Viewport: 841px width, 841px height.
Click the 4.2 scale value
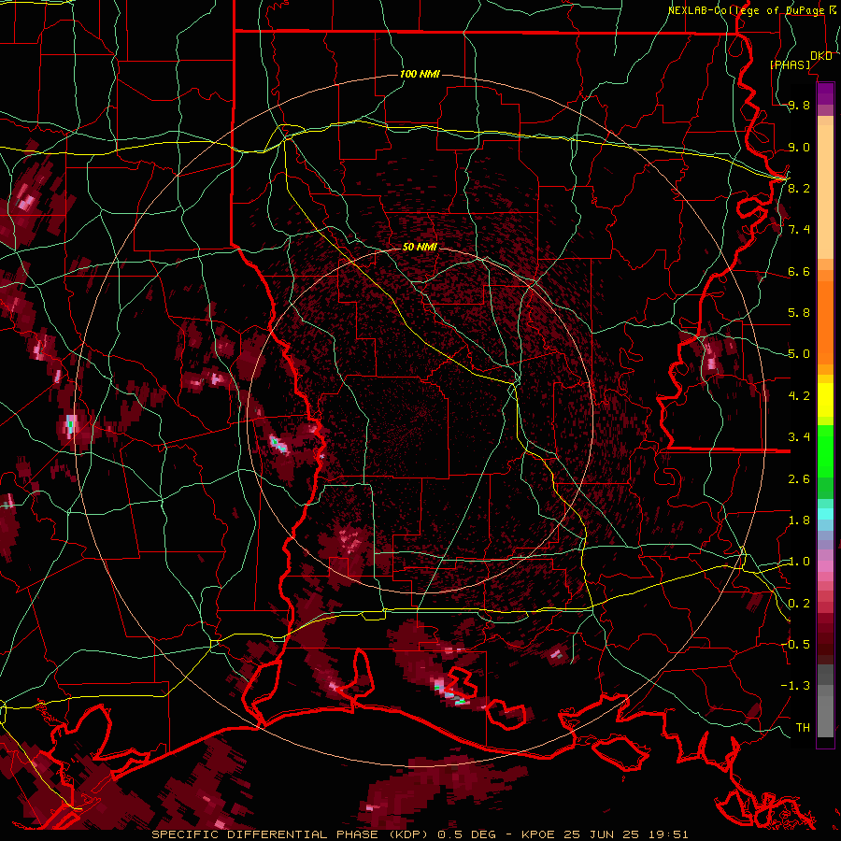point(799,396)
